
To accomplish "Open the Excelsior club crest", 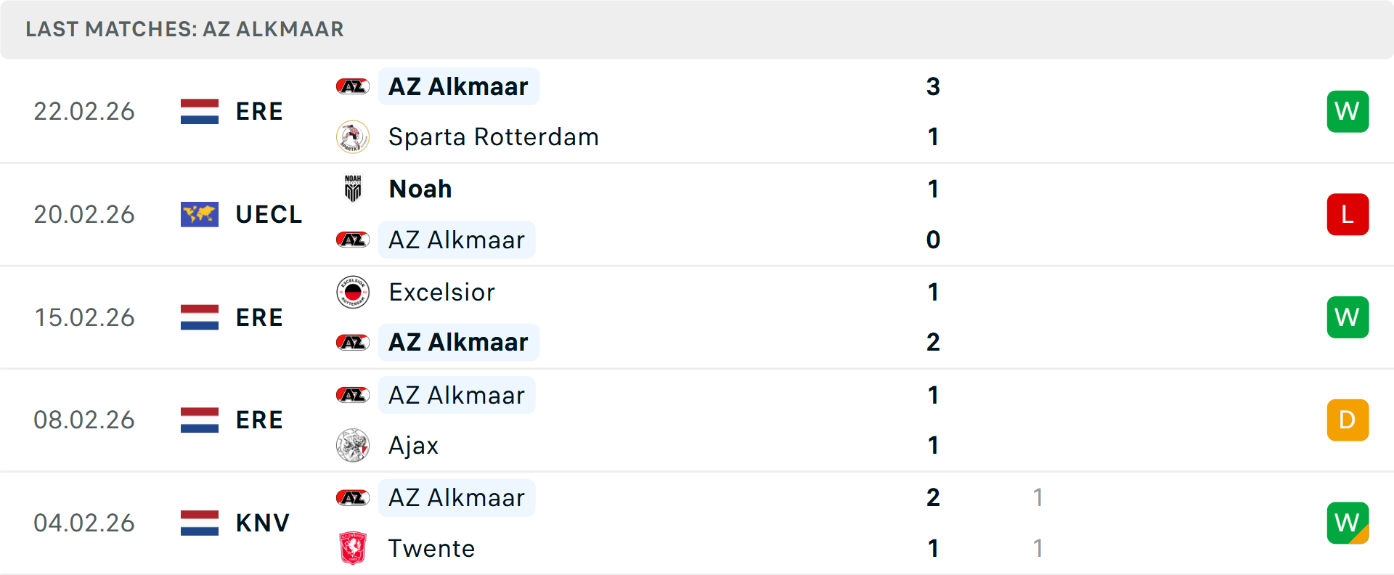I will coord(353,292).
